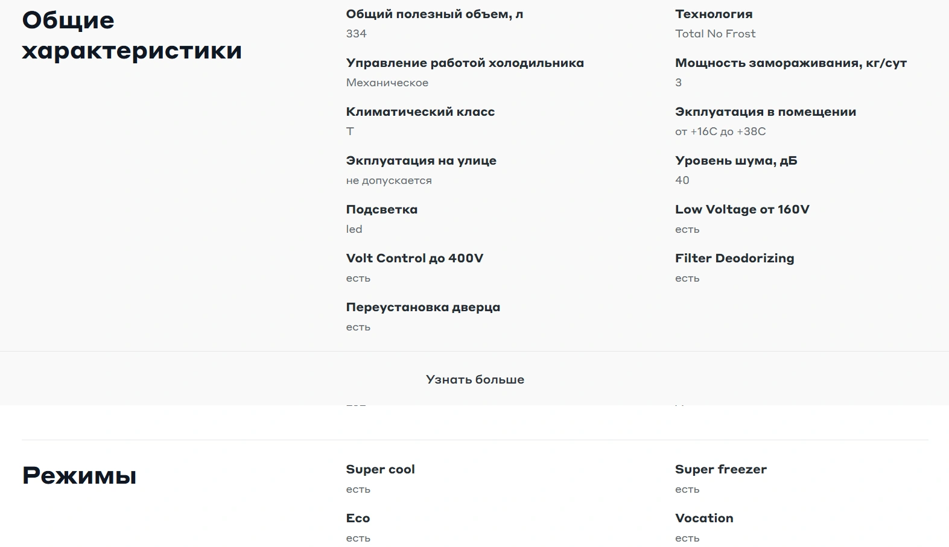Select the "от +16С до +38С" value
Screen dimensions: 949x547
point(720,131)
